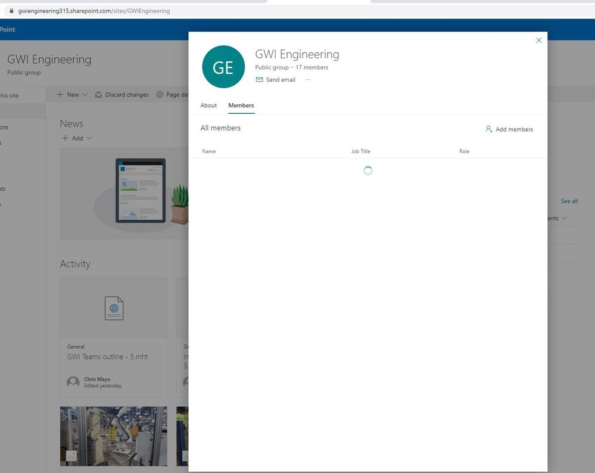This screenshot has height=473, width=595.
Task: Expand the Add dropdown chevron under News
Action: coord(89,138)
